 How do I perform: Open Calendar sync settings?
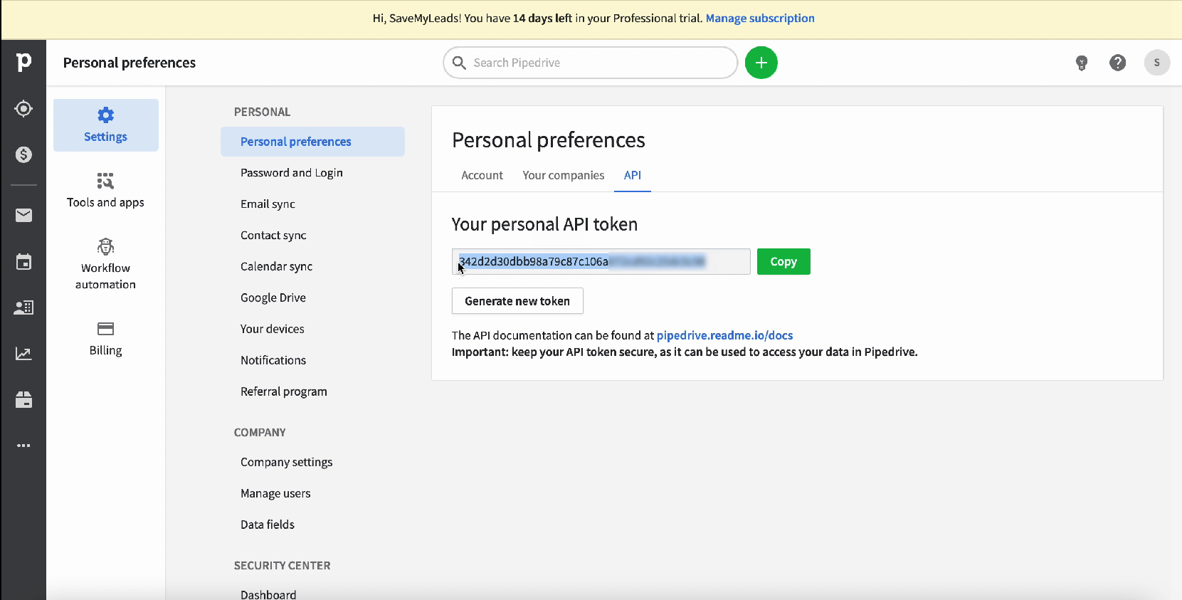point(276,267)
